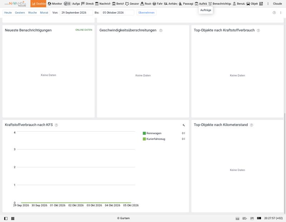
Task: Open the Von date field
Action: tap(76, 12)
